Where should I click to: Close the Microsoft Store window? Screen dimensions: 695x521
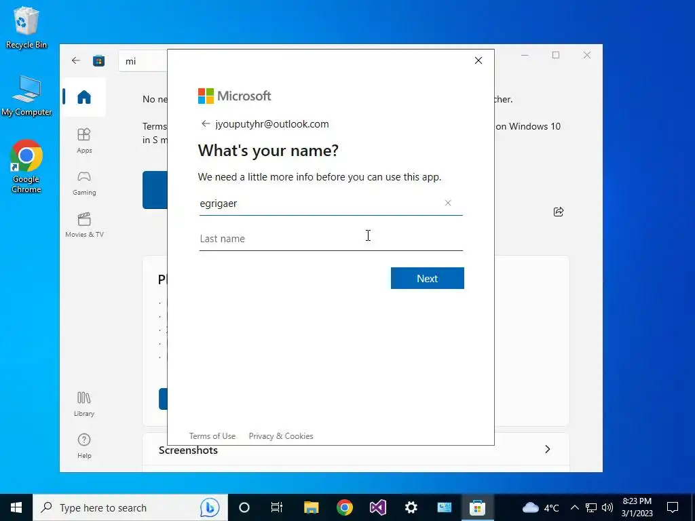coord(587,55)
